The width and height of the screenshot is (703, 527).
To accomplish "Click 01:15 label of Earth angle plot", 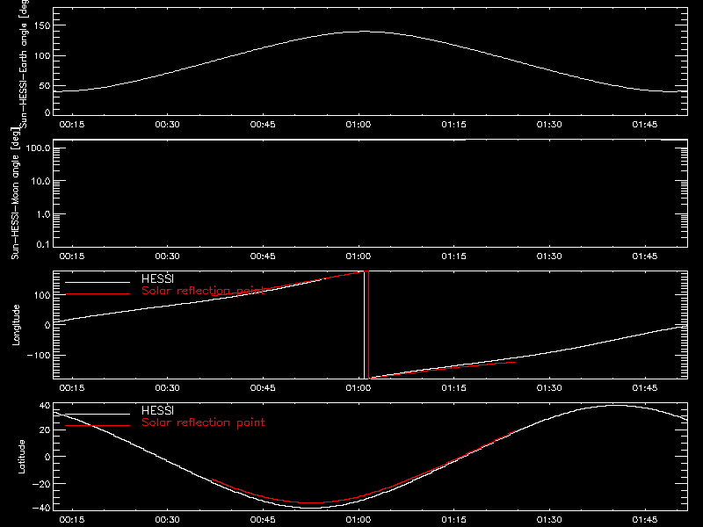I will [x=453, y=124].
